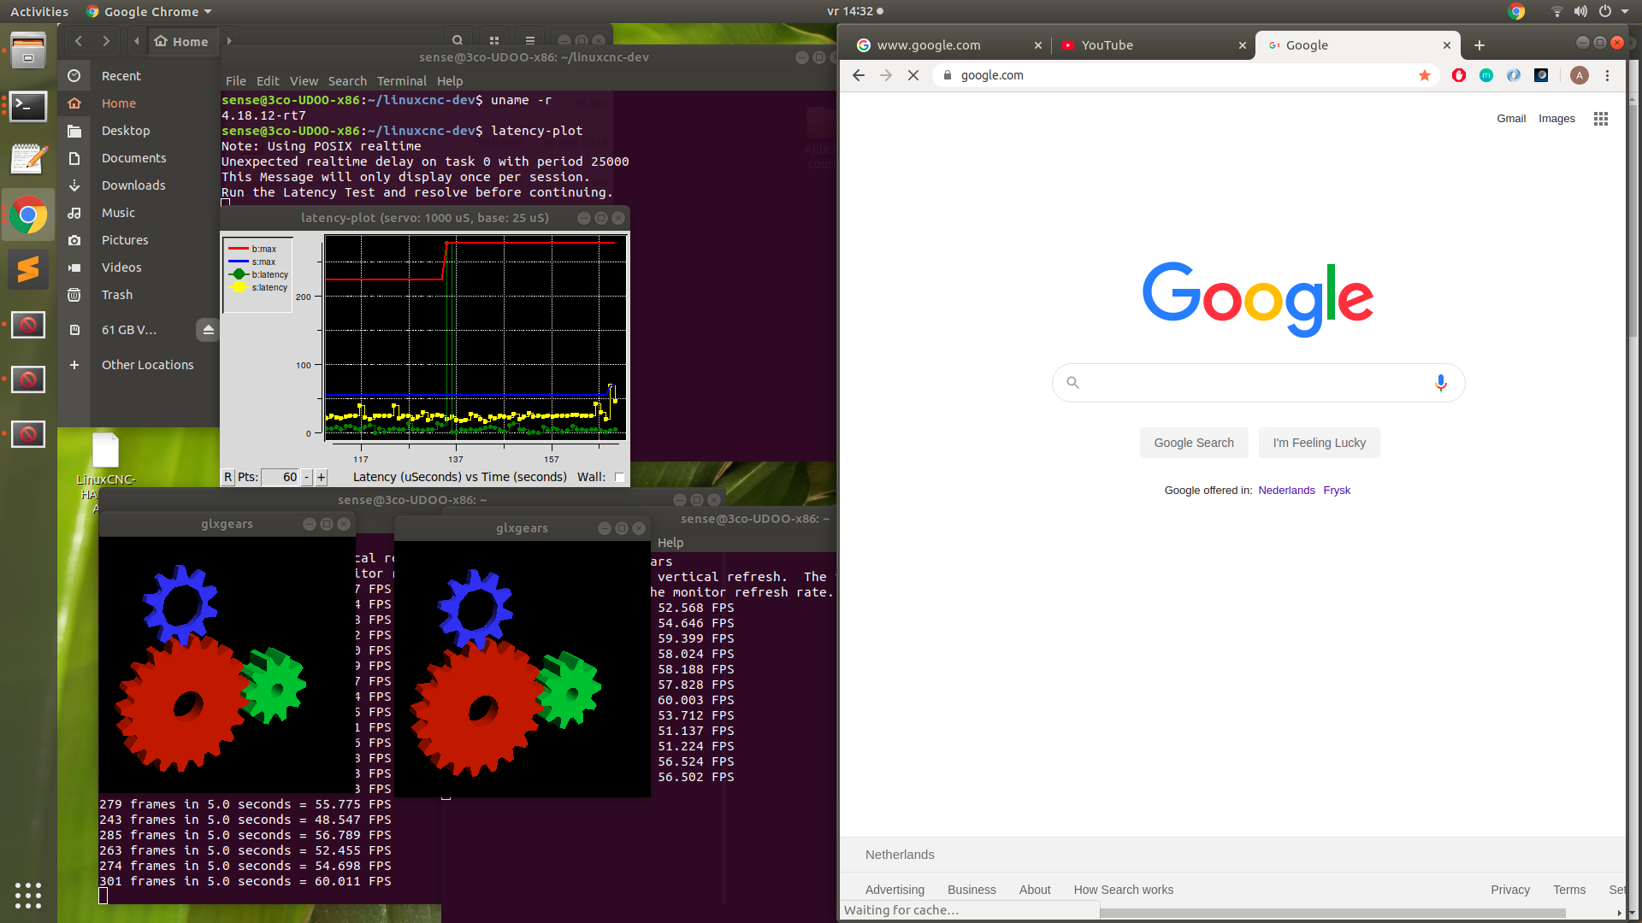The width and height of the screenshot is (1642, 923).
Task: Toggle the Wall checkbox in latency-plot
Action: [619, 477]
